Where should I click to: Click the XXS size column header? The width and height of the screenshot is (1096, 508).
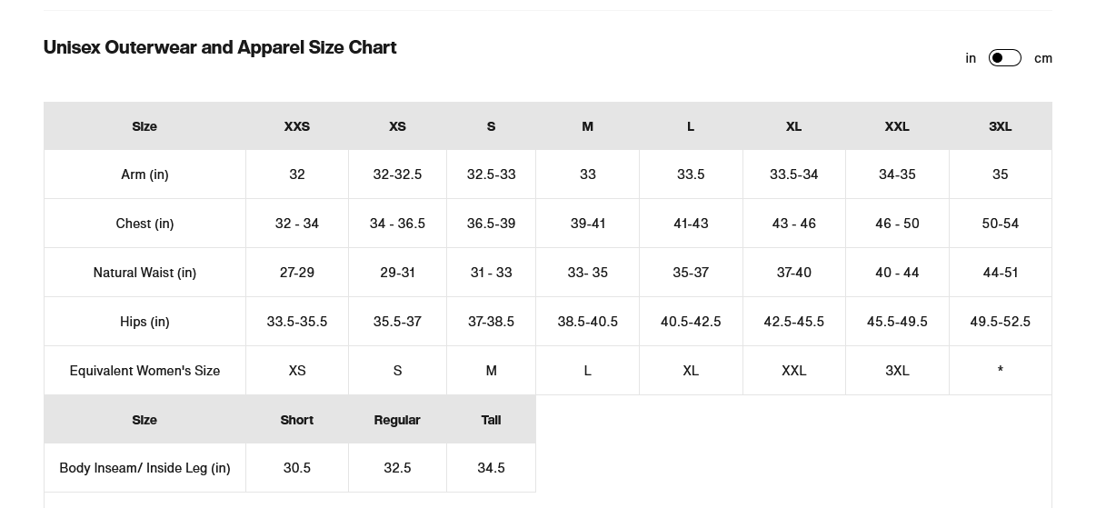[x=297, y=126]
